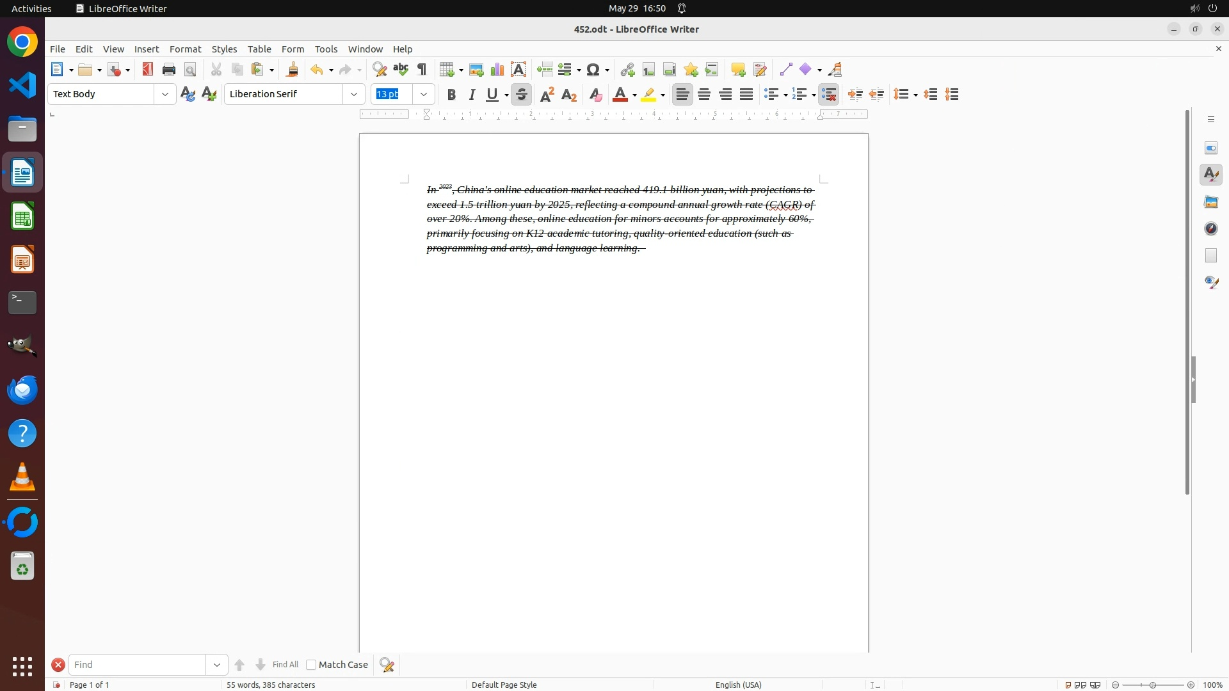This screenshot has height=691, width=1229.
Task: Export document directly as PDF
Action: [148, 70]
